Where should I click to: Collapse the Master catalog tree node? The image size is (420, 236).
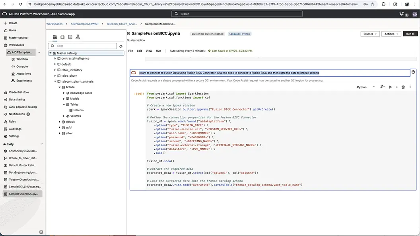[x=51, y=53]
